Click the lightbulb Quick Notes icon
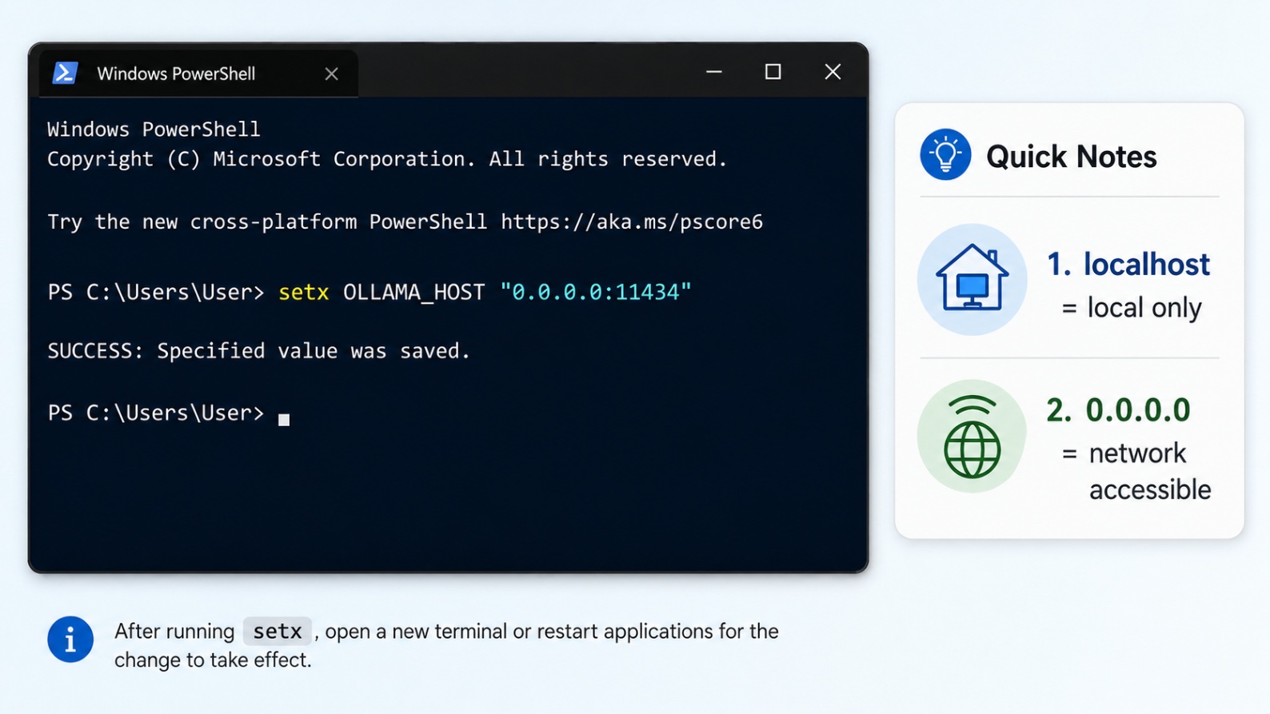Screen dimensions: 1270x714 tap(945, 154)
